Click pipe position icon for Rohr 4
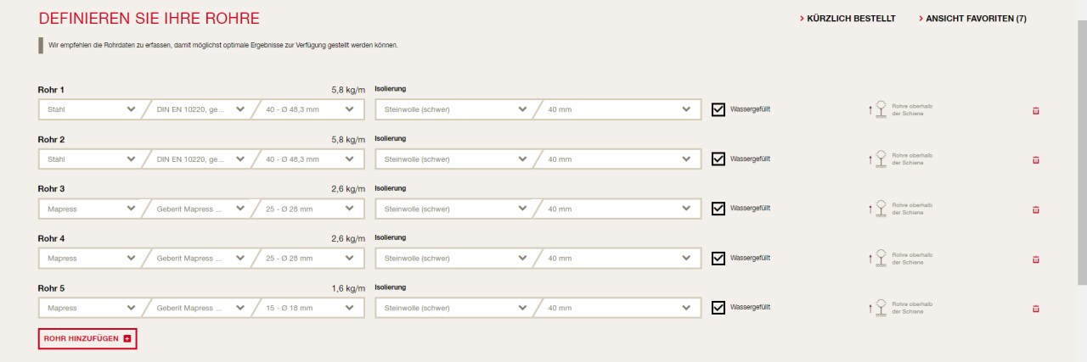Image resolution: width=1087 pixels, height=362 pixels. click(879, 259)
